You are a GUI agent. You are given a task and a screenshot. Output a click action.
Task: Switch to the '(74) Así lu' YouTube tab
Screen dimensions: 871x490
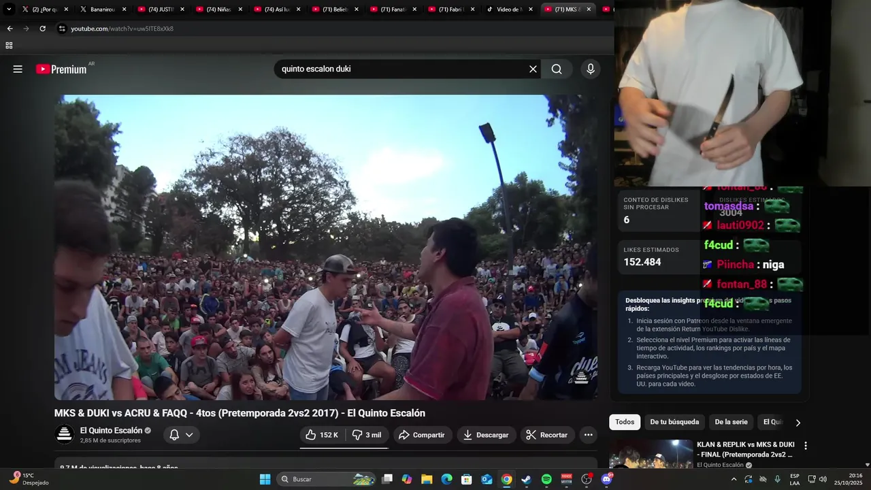tap(277, 10)
